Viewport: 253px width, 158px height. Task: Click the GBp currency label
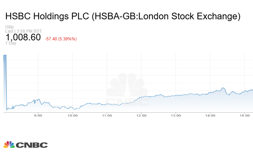pyautogui.click(x=9, y=27)
